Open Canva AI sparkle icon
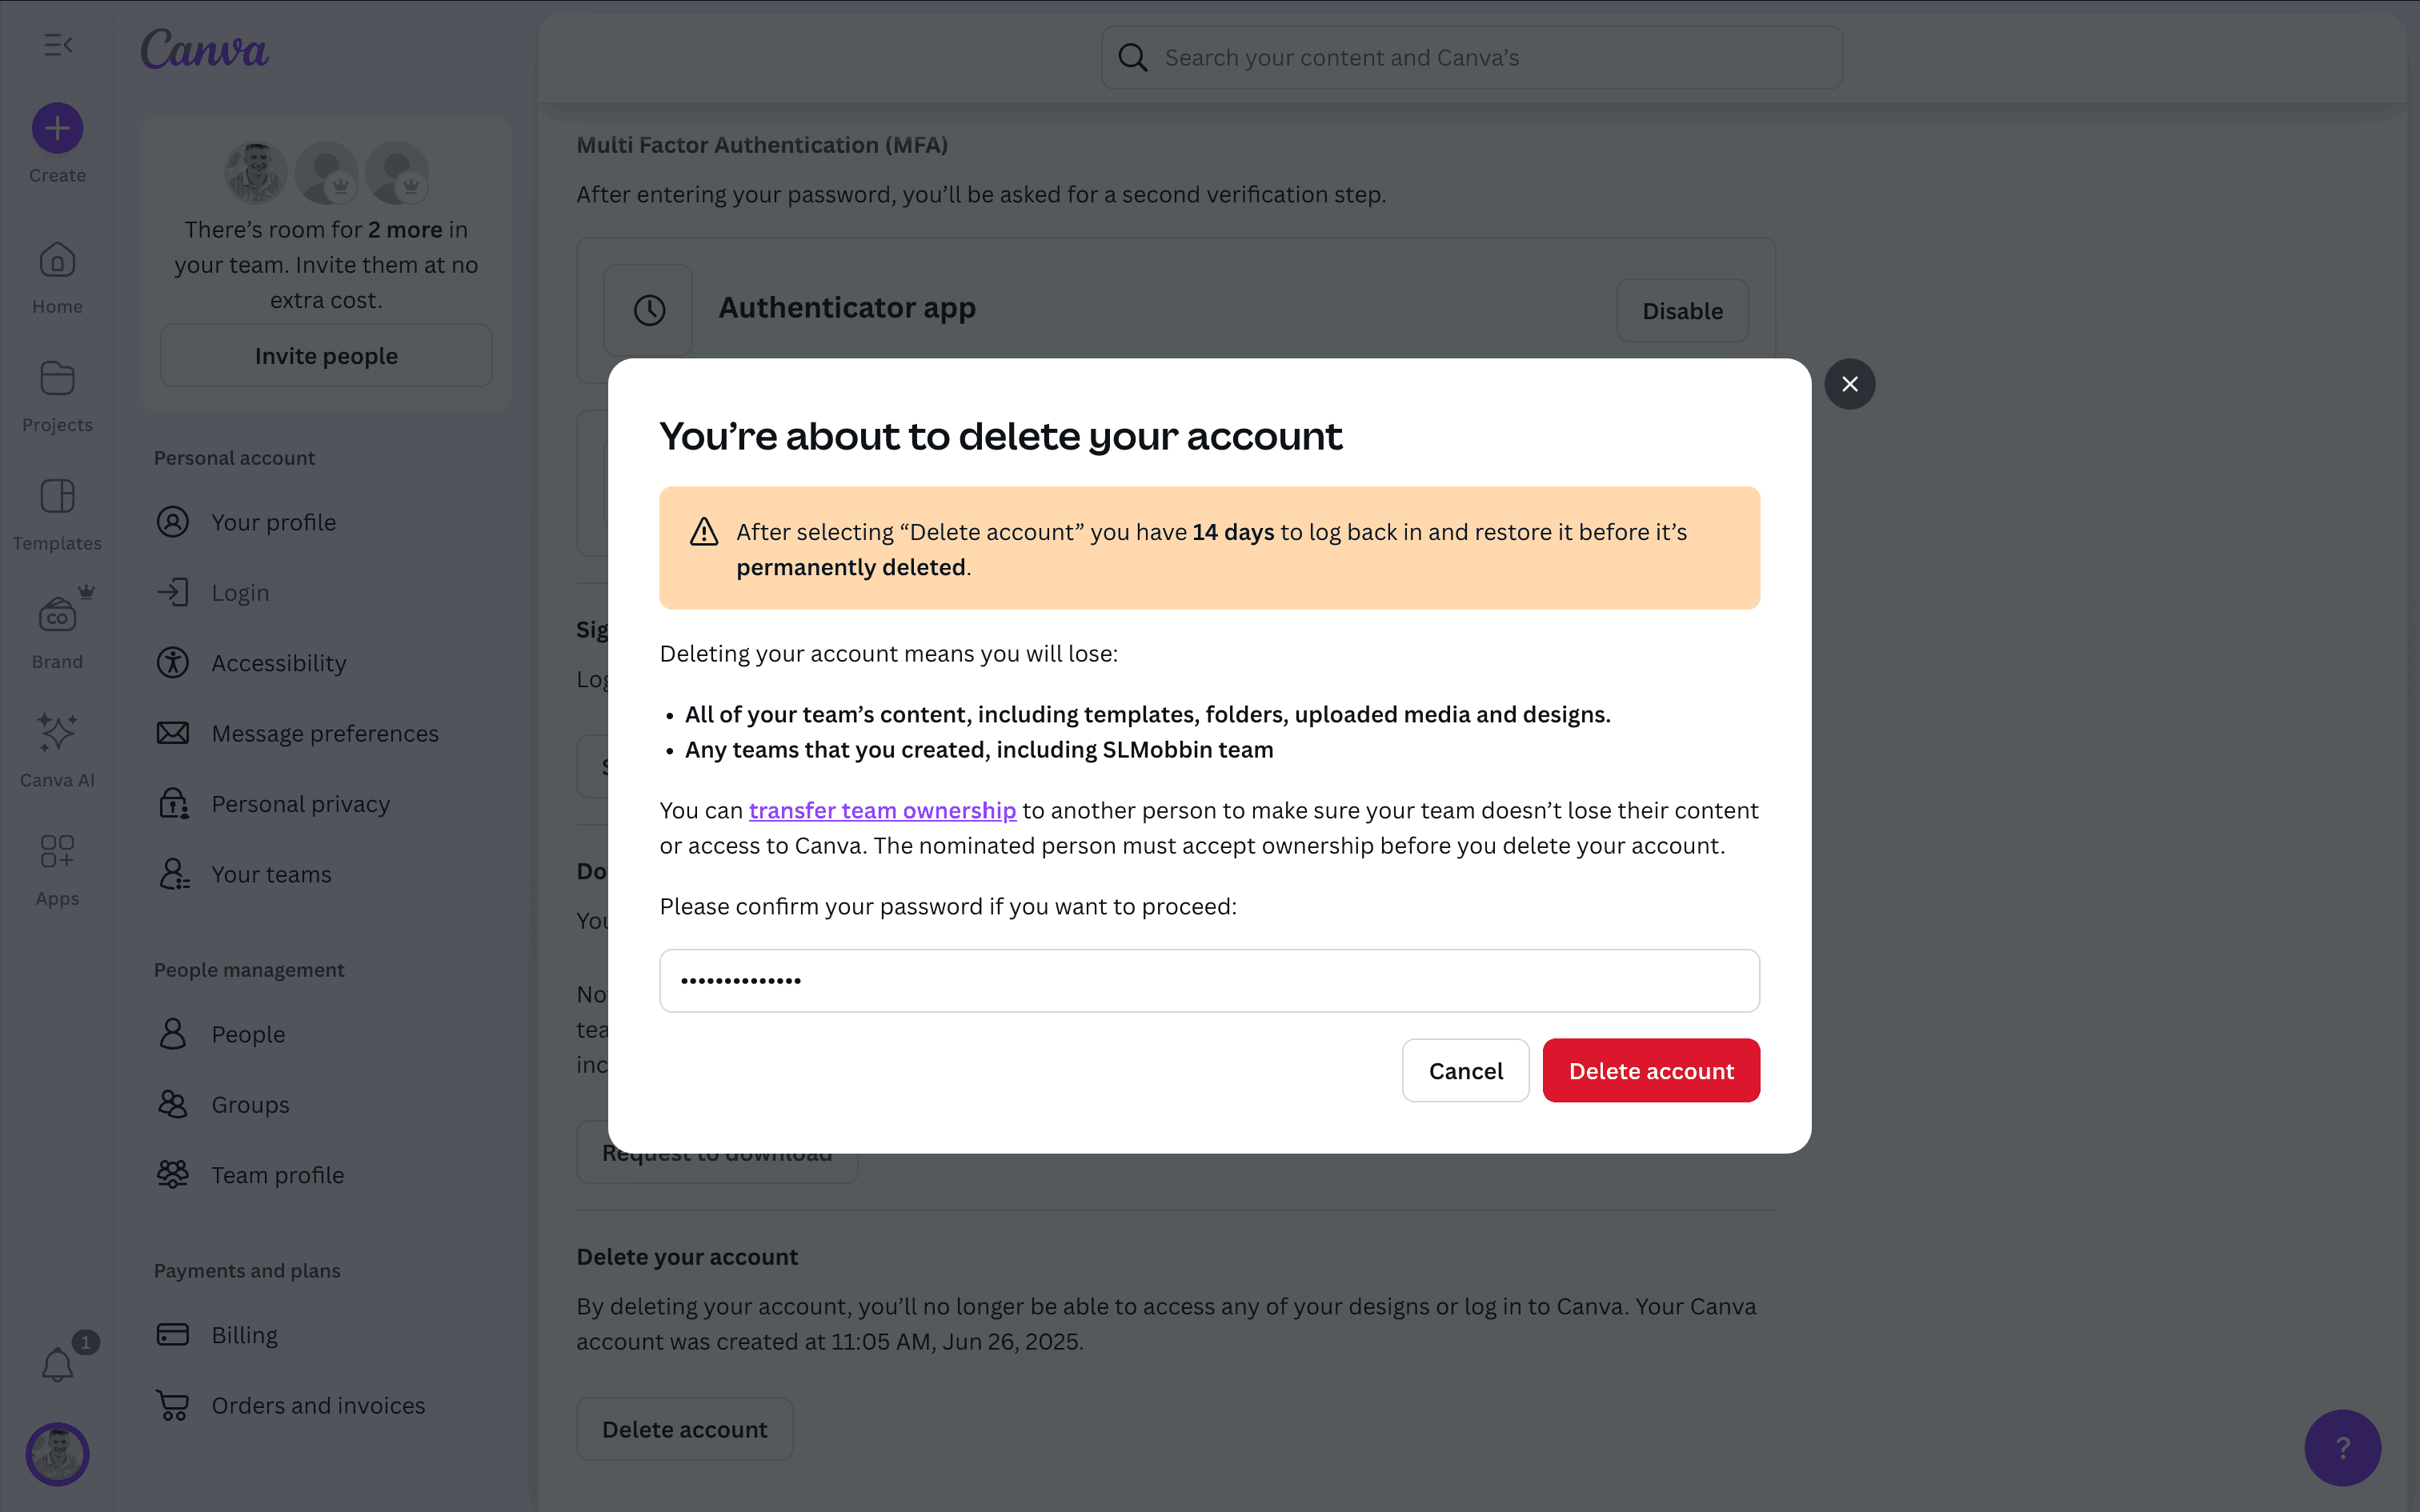The height and width of the screenshot is (1512, 2420). (x=57, y=733)
